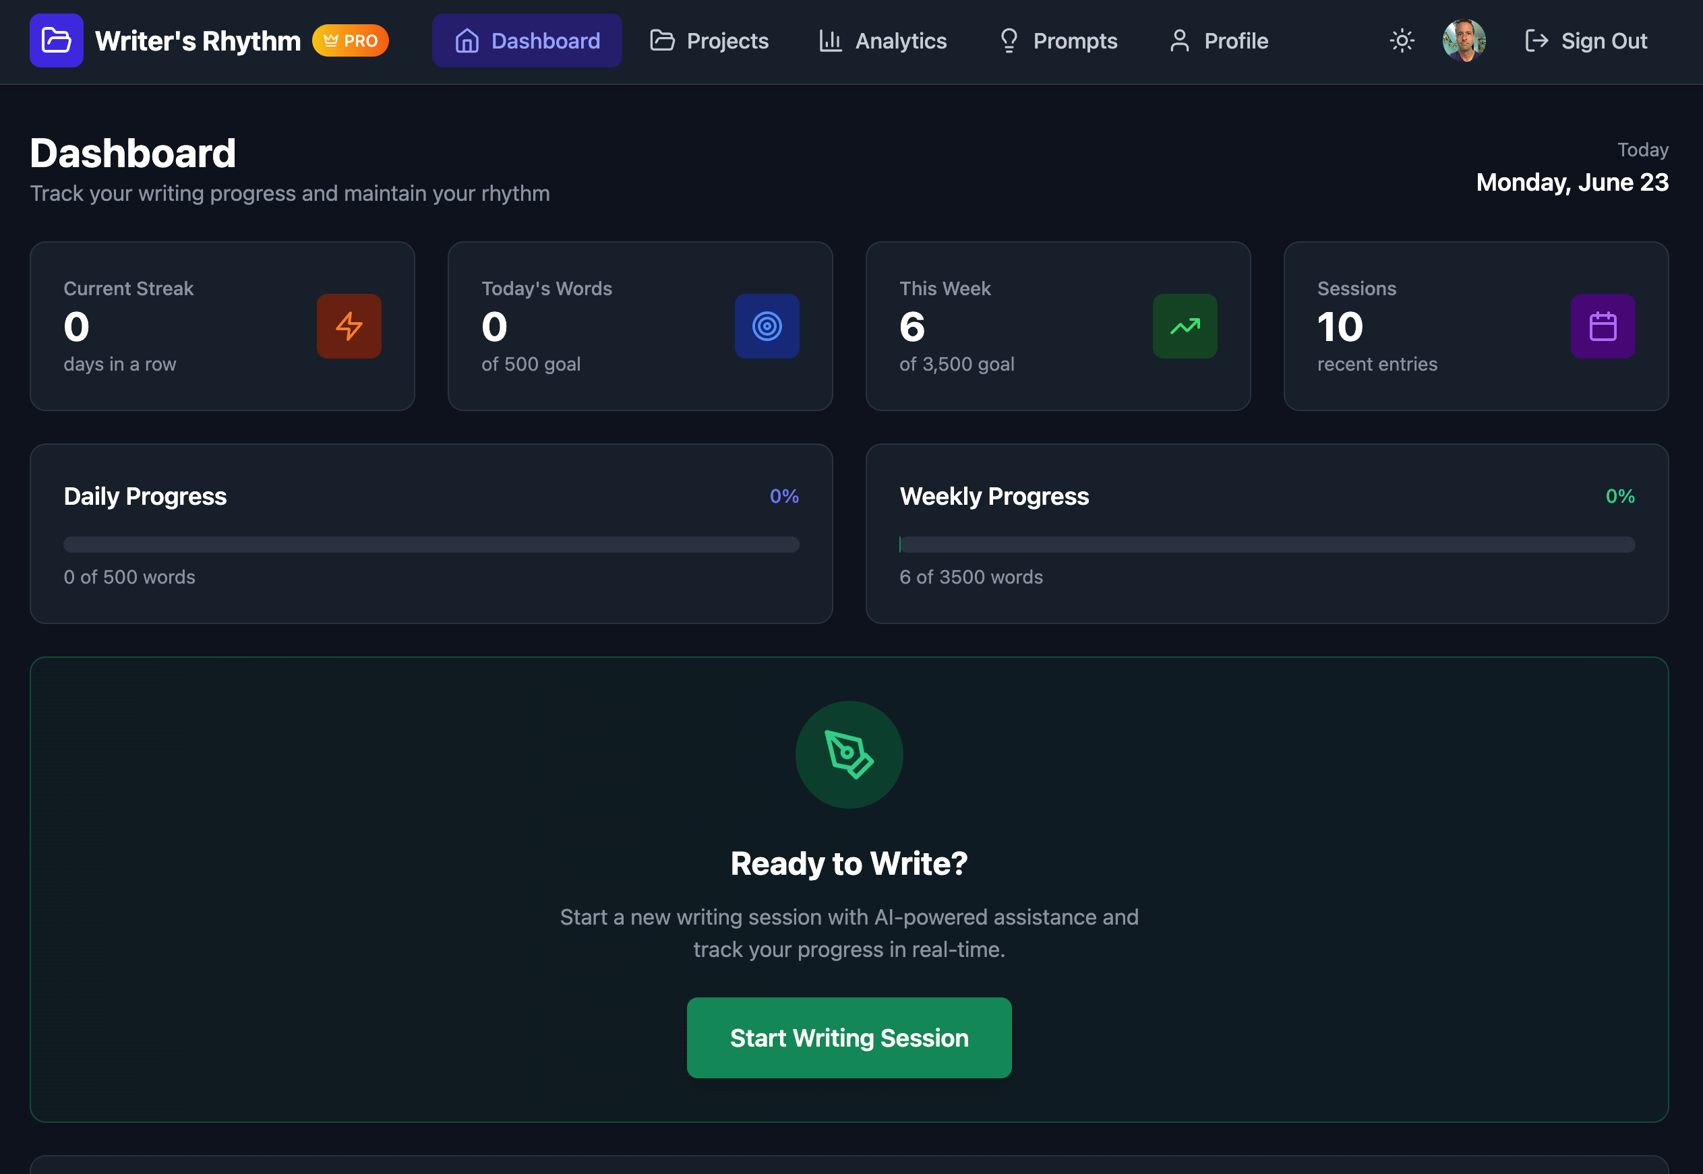Viewport: 1703px width, 1174px height.
Task: Click the lightning bolt streak icon
Action: (x=349, y=326)
